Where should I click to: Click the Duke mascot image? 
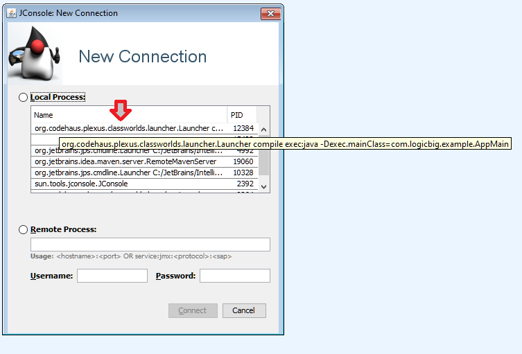point(35,54)
